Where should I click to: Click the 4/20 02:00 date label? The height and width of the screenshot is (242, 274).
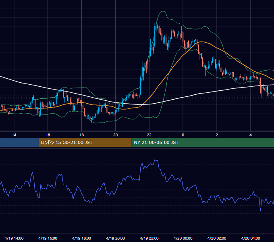click(217, 238)
